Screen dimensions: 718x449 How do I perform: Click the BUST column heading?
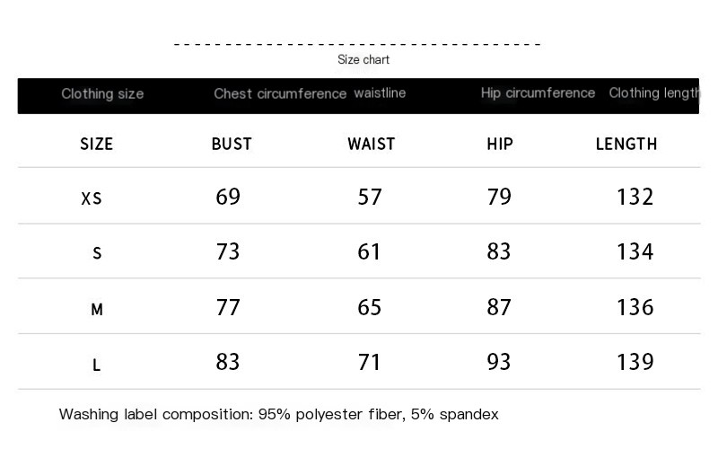pyautogui.click(x=232, y=144)
